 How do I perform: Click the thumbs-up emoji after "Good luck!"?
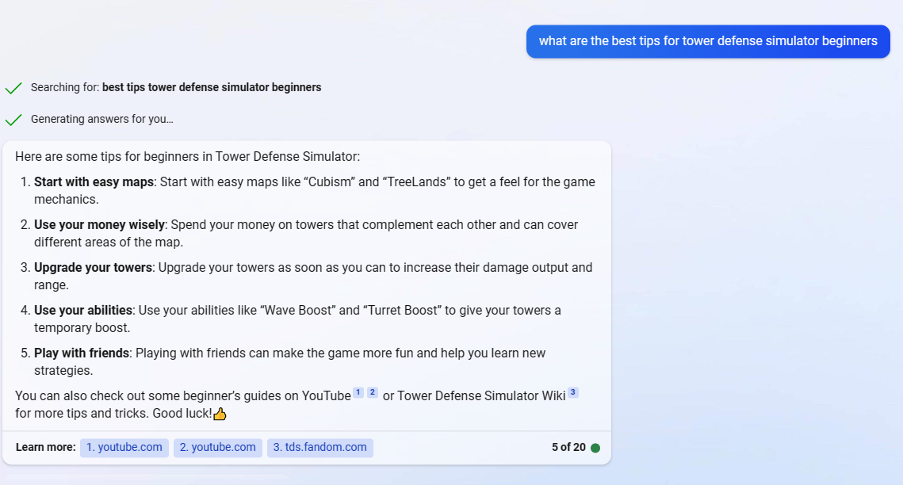[220, 413]
